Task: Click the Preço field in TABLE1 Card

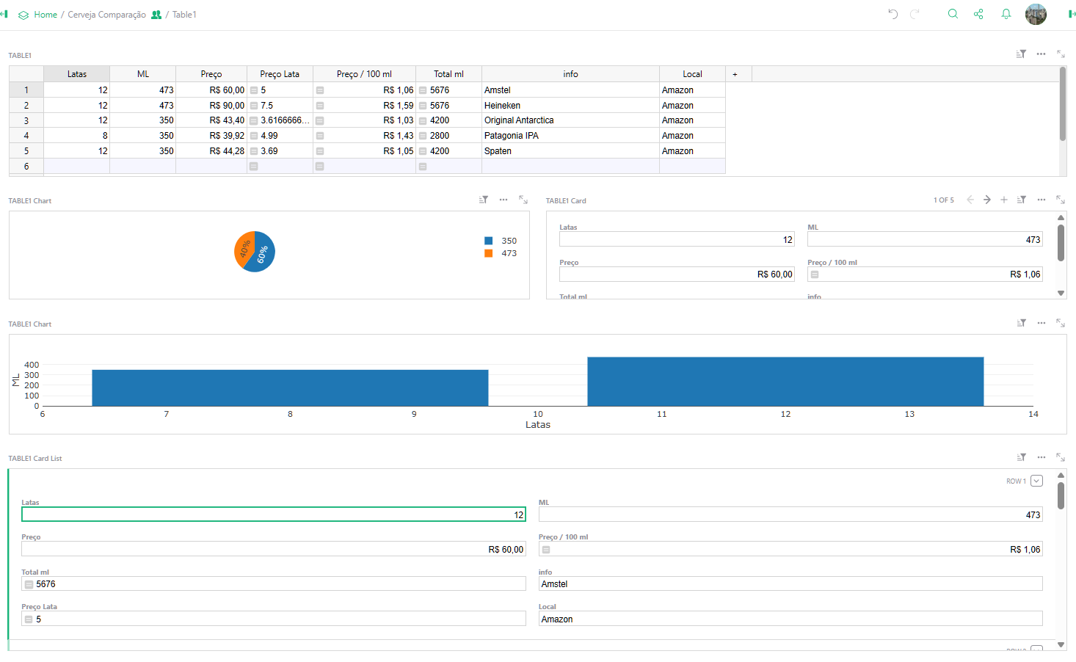Action: (677, 274)
